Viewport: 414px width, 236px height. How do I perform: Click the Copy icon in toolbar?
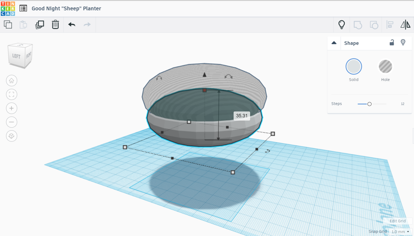[8, 25]
